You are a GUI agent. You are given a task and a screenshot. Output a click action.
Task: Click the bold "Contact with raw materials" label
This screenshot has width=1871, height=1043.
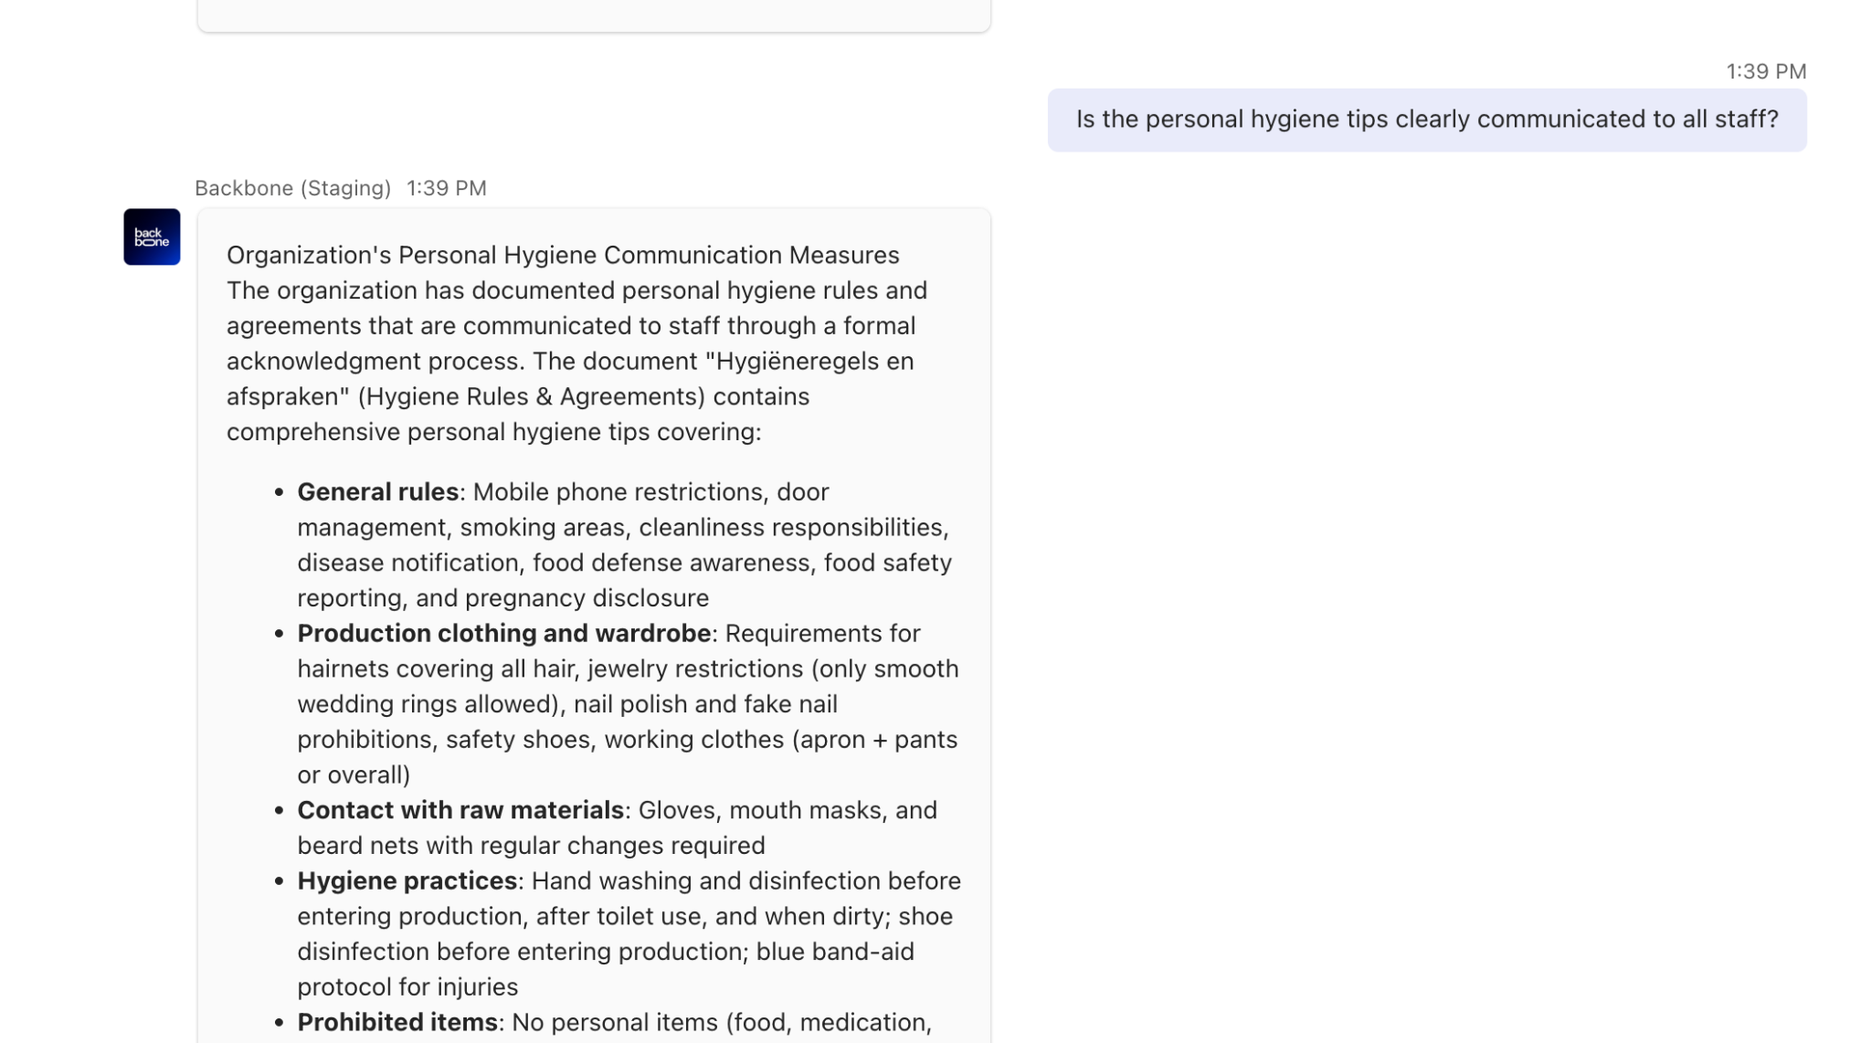(x=460, y=810)
